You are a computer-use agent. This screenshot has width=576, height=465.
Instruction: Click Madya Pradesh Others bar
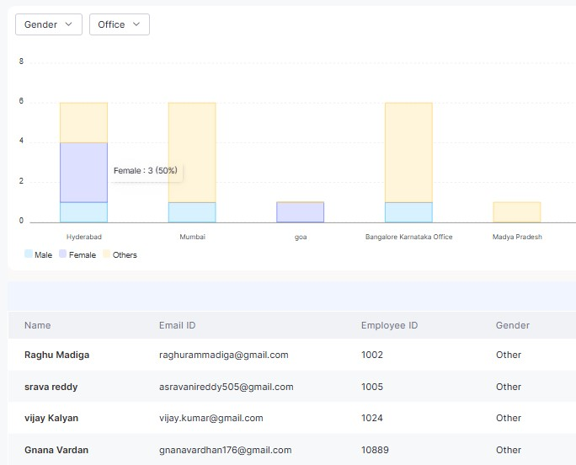coord(517,212)
